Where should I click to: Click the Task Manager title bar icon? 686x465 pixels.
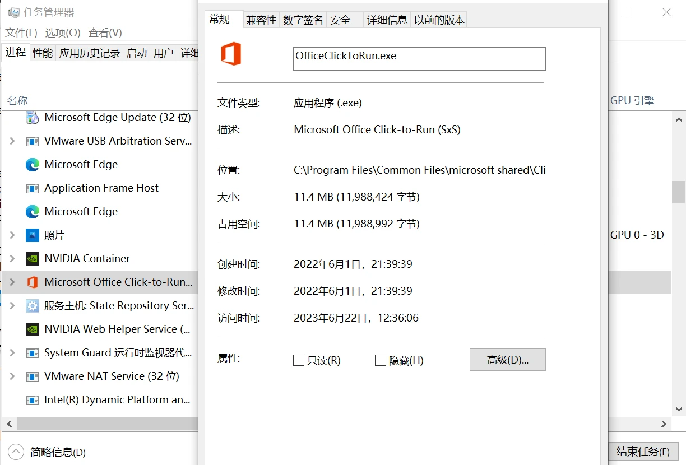click(14, 12)
